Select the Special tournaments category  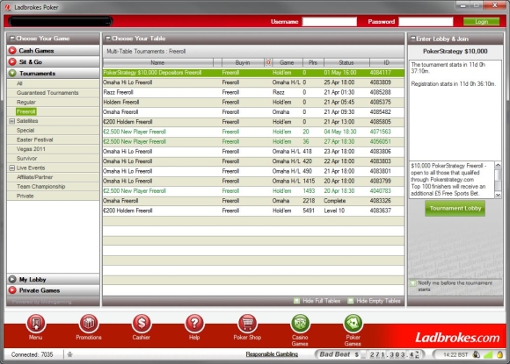[x=25, y=131]
